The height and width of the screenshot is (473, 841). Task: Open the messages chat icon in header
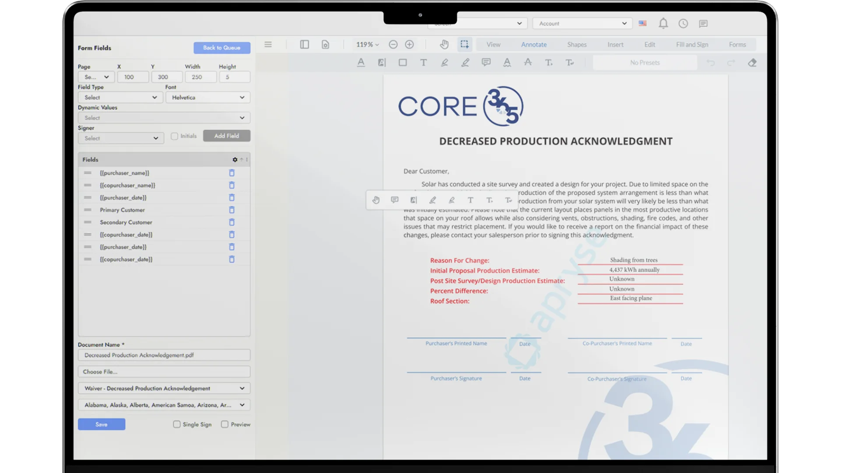(703, 24)
